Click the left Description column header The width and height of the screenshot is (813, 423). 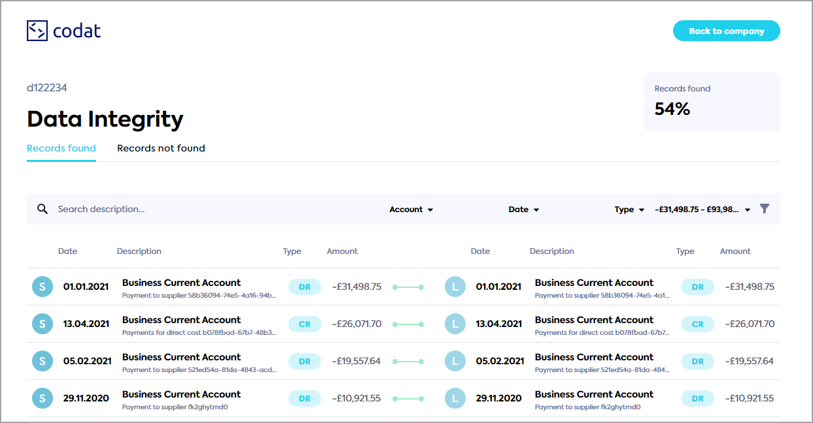pos(139,251)
